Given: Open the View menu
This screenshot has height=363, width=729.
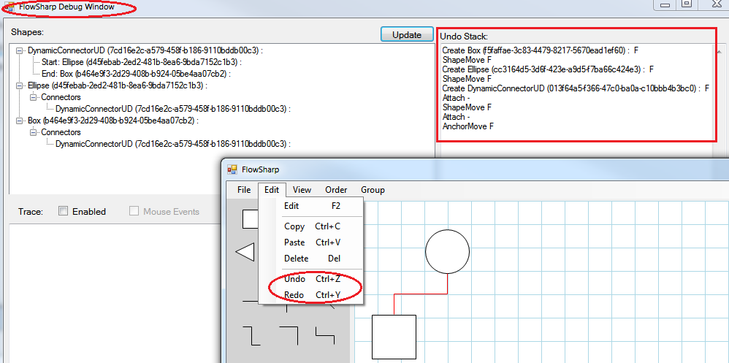Looking at the screenshot, I should tap(302, 190).
